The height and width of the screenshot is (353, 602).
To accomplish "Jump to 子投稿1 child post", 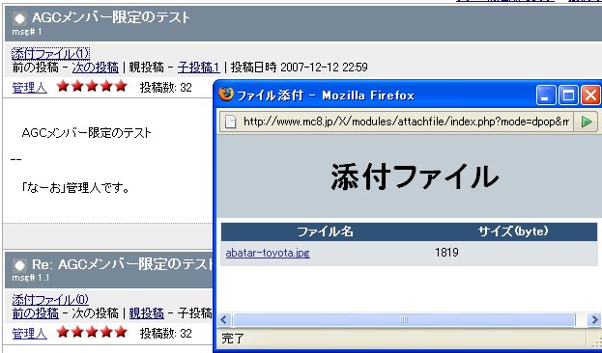I will tap(198, 68).
